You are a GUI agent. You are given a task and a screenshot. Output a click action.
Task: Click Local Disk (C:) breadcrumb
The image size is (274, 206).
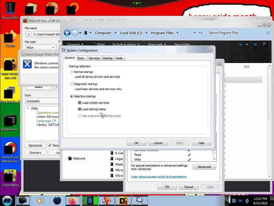(131, 33)
